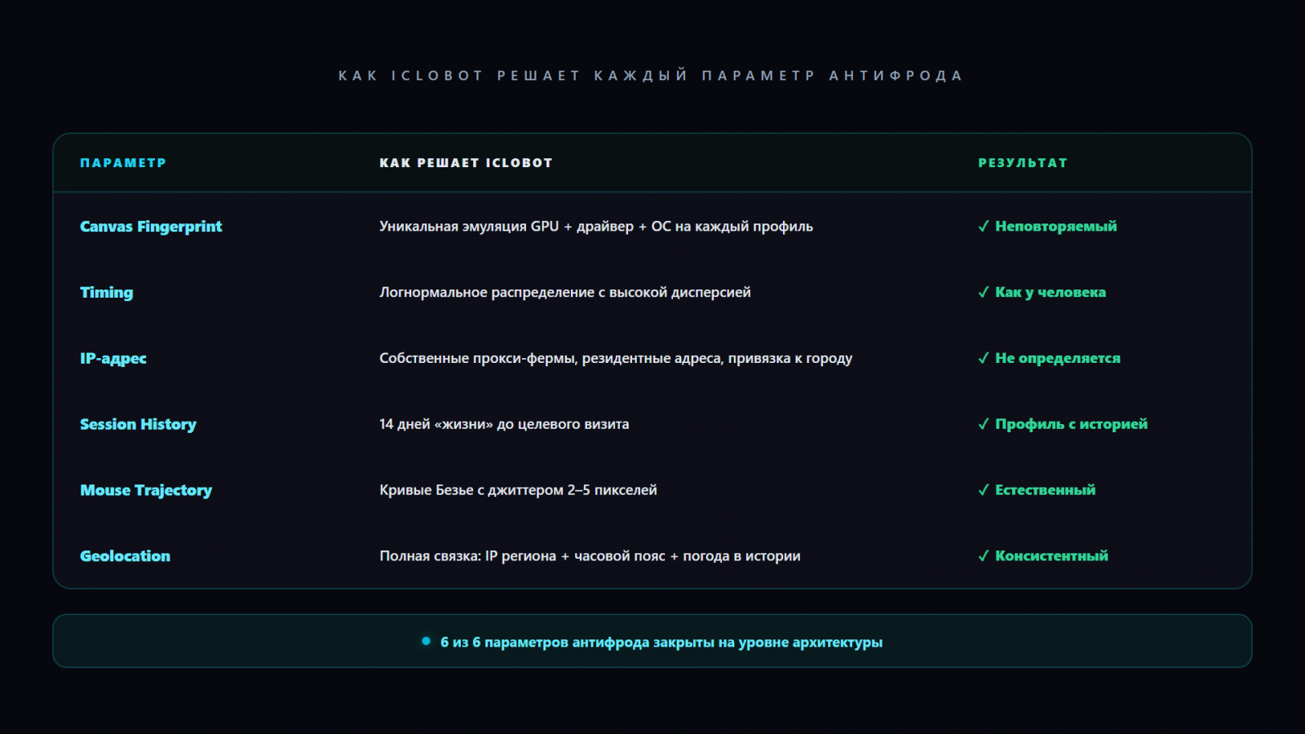Click the checkmark beside "Неповторяемый"
The image size is (1305, 734).
pos(984,227)
